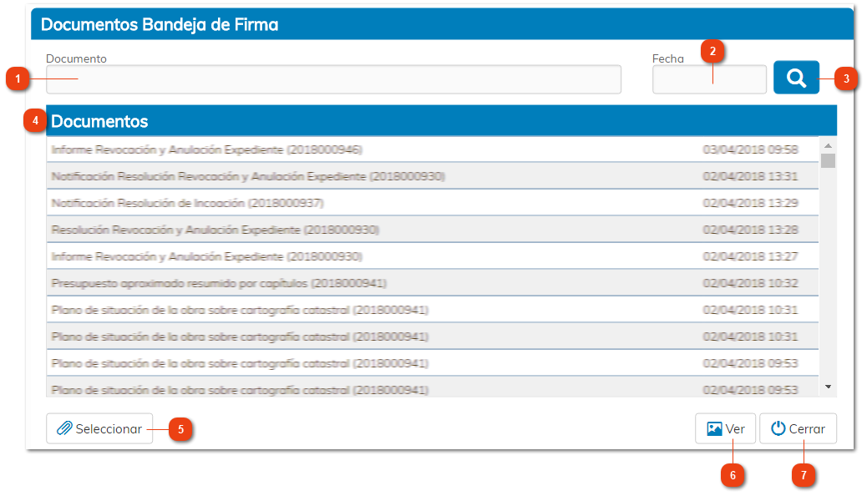Click the paperclip icon on Seleccionar
The image size is (867, 496).
point(65,428)
